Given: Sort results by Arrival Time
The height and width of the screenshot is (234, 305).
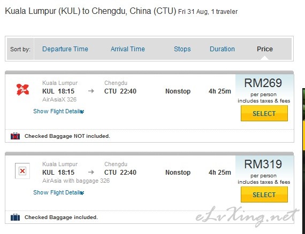Looking at the screenshot, I should (128, 49).
